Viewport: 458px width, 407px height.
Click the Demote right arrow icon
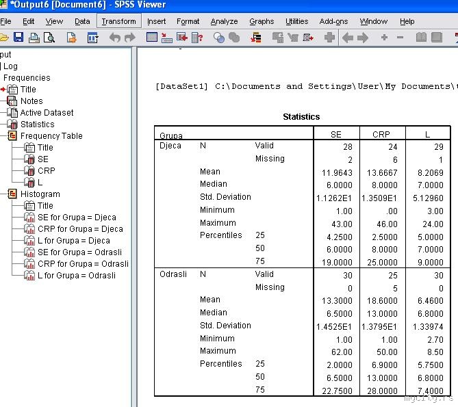click(363, 38)
